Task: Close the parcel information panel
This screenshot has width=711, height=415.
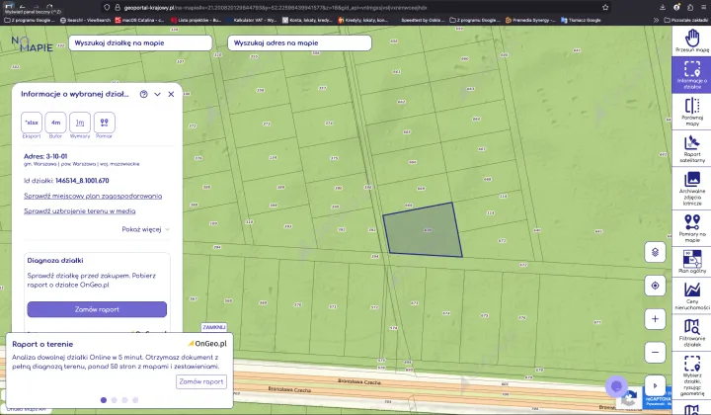Action: 171,94
